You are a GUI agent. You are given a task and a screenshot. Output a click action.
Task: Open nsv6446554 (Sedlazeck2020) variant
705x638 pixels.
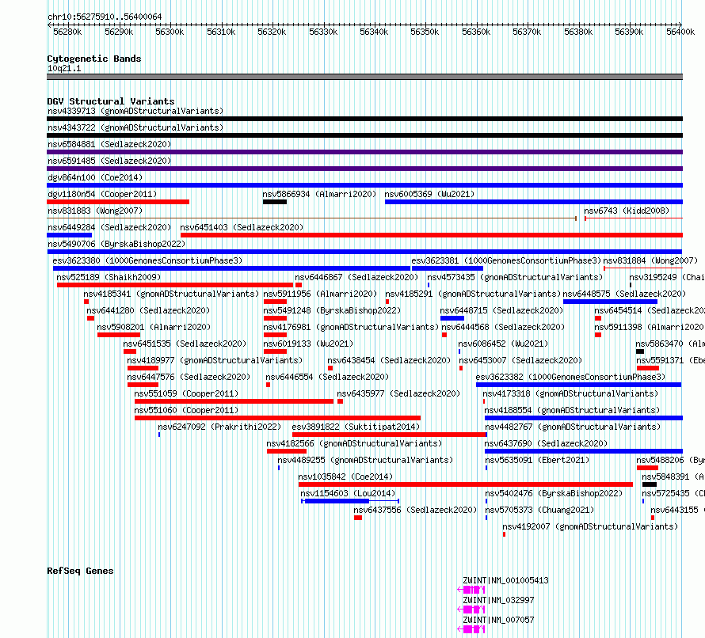327,377
